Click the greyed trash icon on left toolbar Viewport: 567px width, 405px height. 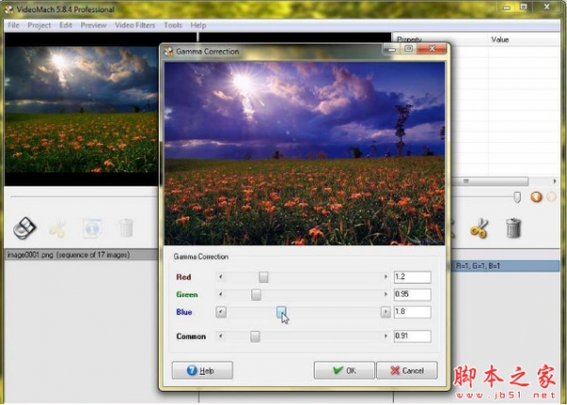point(127,228)
